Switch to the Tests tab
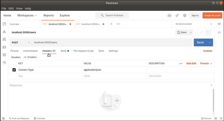 click(101, 51)
